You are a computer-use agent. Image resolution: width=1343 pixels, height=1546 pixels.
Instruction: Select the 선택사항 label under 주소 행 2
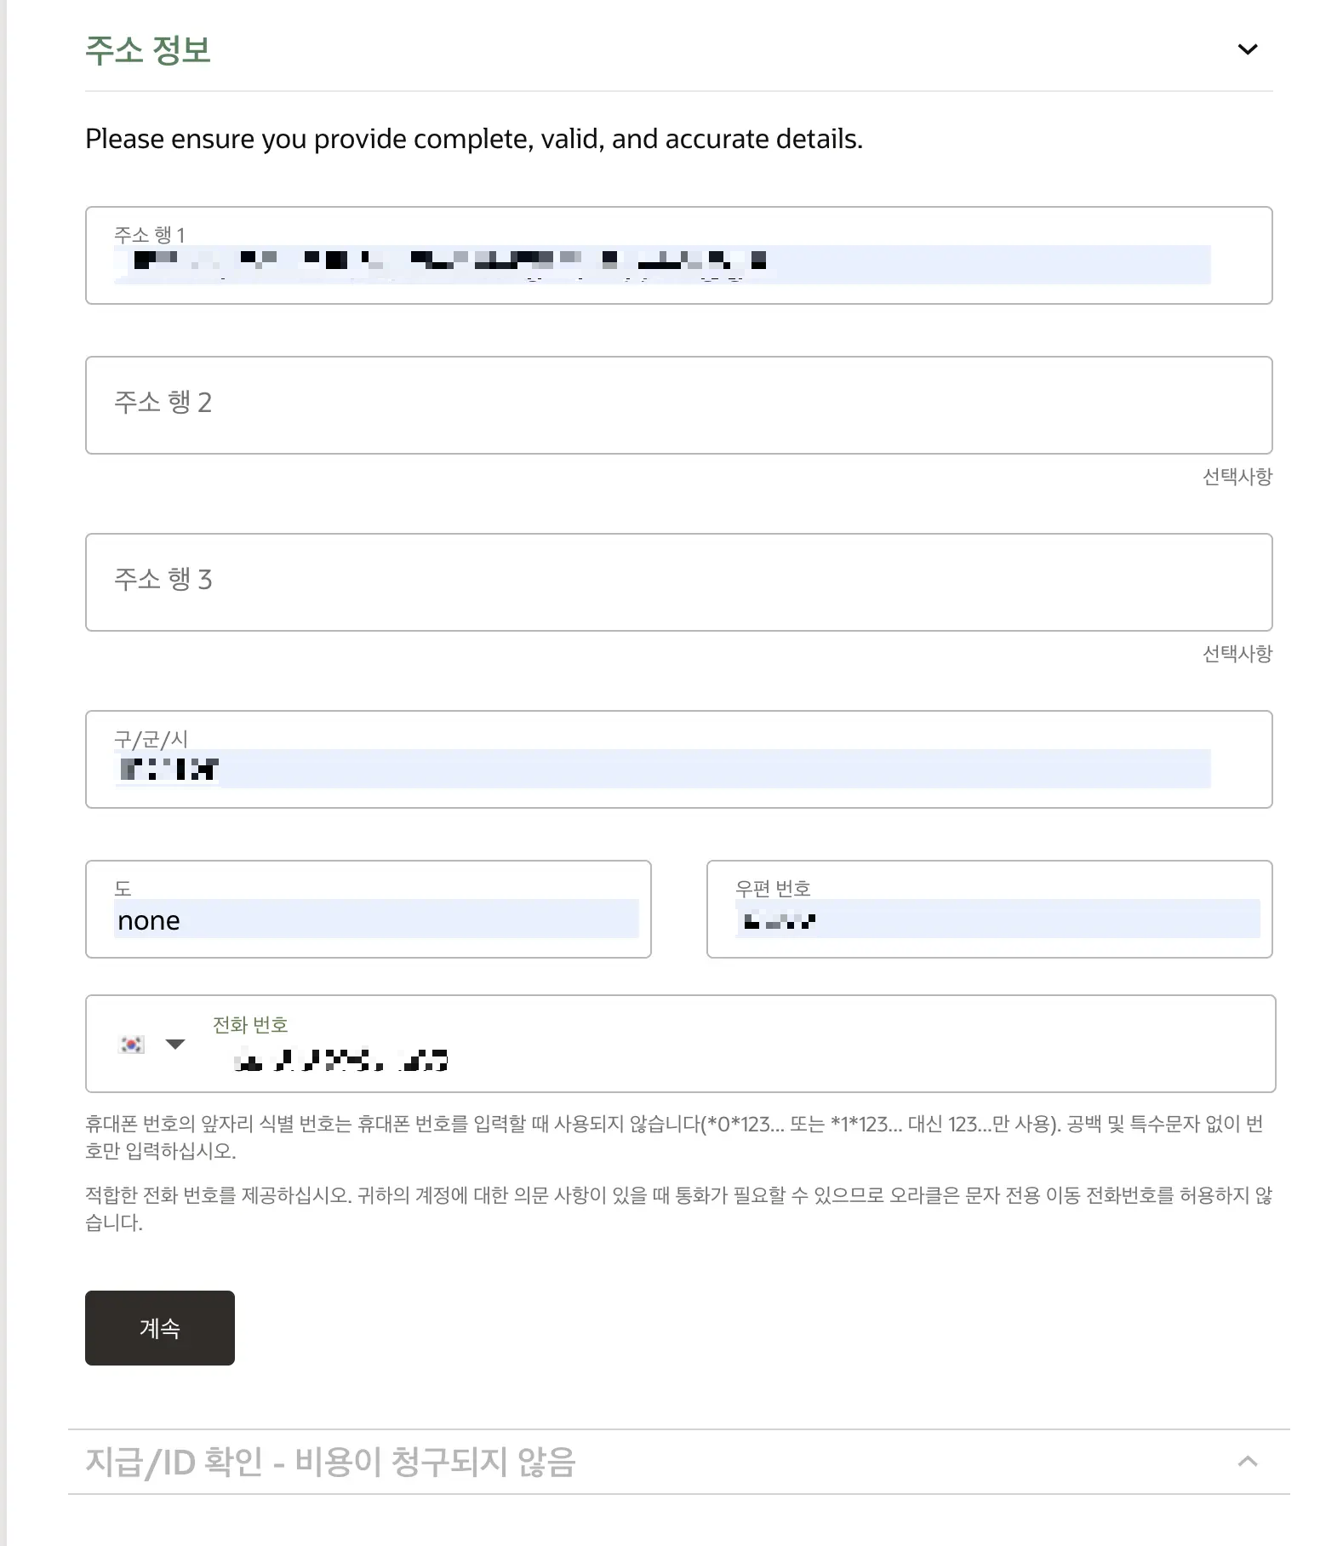1238,478
